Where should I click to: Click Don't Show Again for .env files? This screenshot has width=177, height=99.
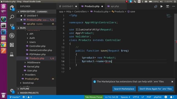(155, 89)
